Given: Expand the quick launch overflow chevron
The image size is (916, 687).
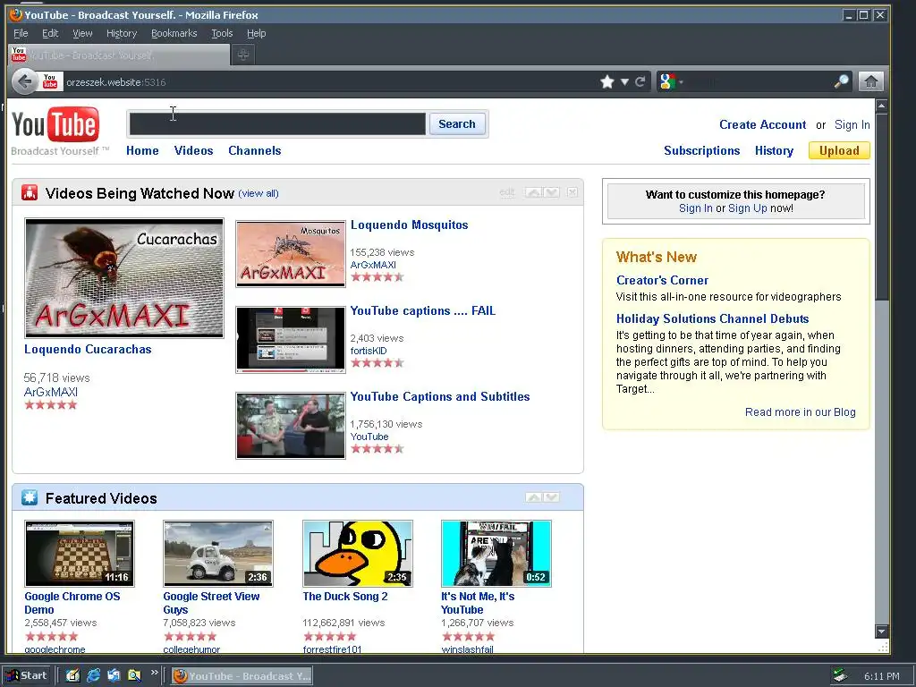Looking at the screenshot, I should 154,673.
